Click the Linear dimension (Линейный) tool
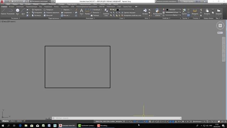The image size is (227, 128). tap(95, 10)
